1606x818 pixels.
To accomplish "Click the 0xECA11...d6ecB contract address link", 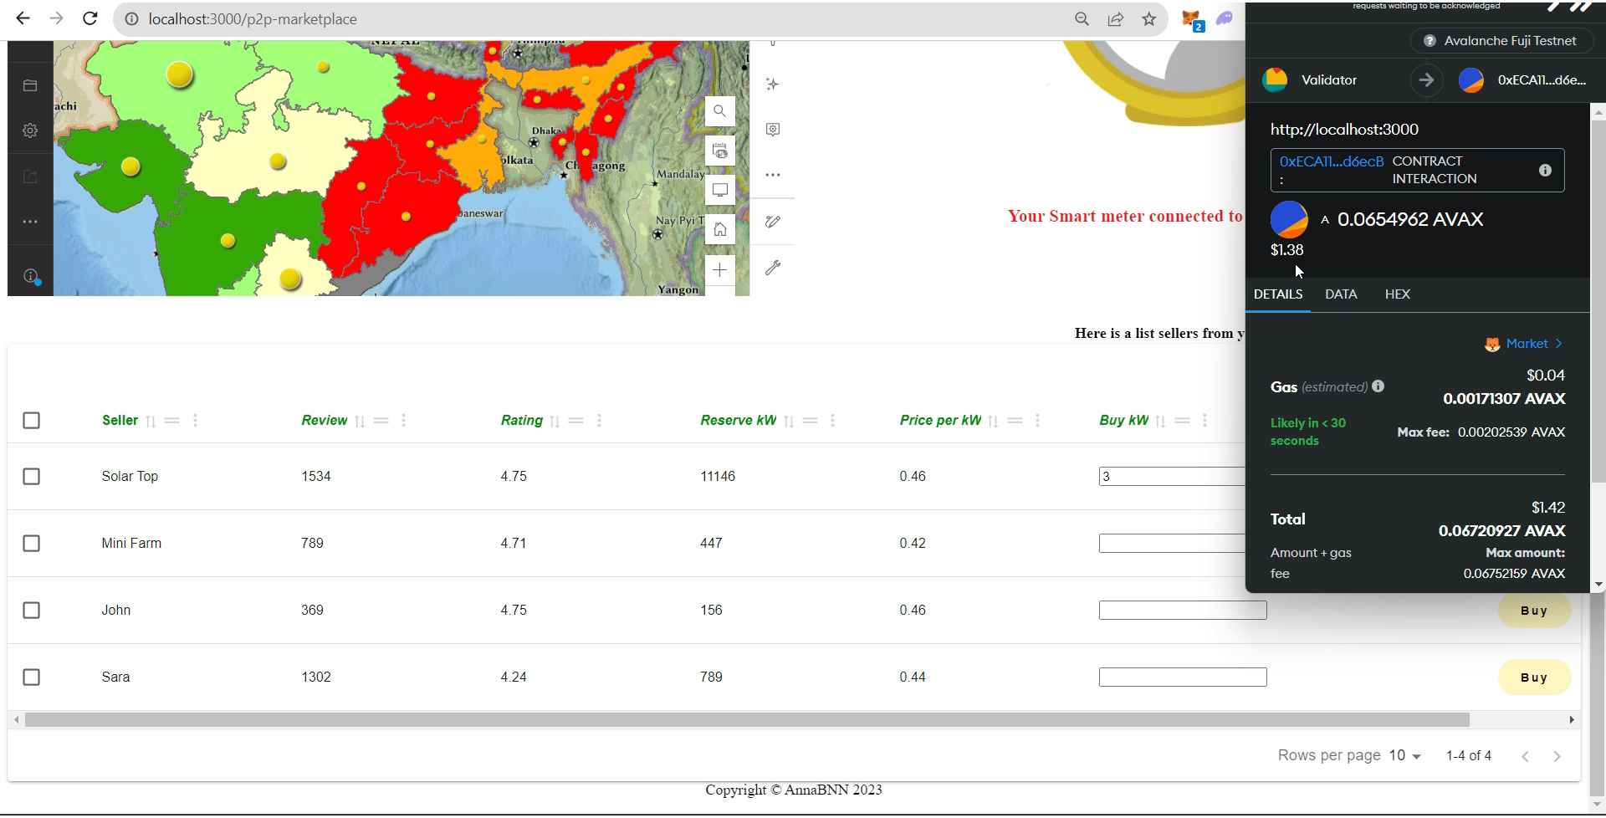I will (1331, 161).
